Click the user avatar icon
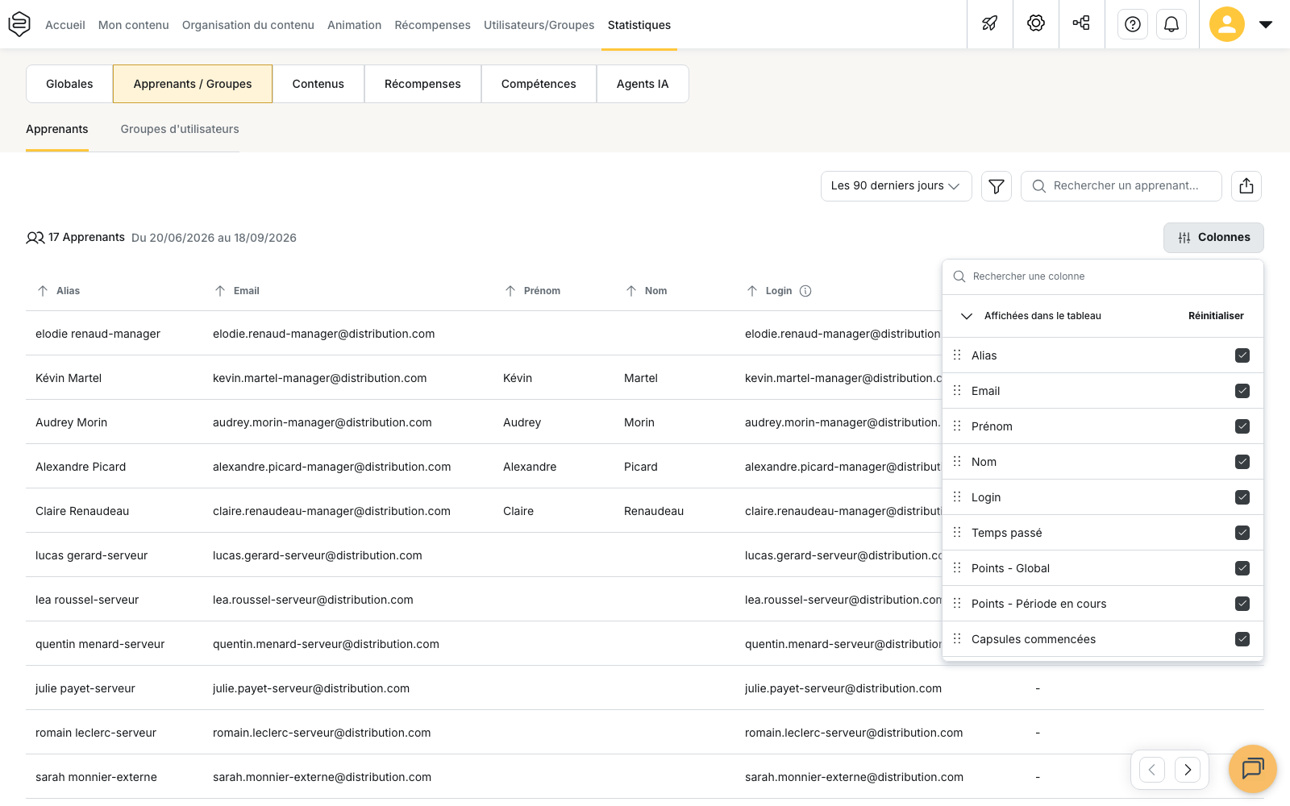The image size is (1290, 806). click(x=1227, y=24)
